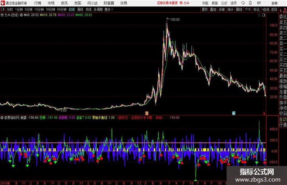Open the 功能 menu
This screenshot has height=185, width=287.
tap(205, 3)
